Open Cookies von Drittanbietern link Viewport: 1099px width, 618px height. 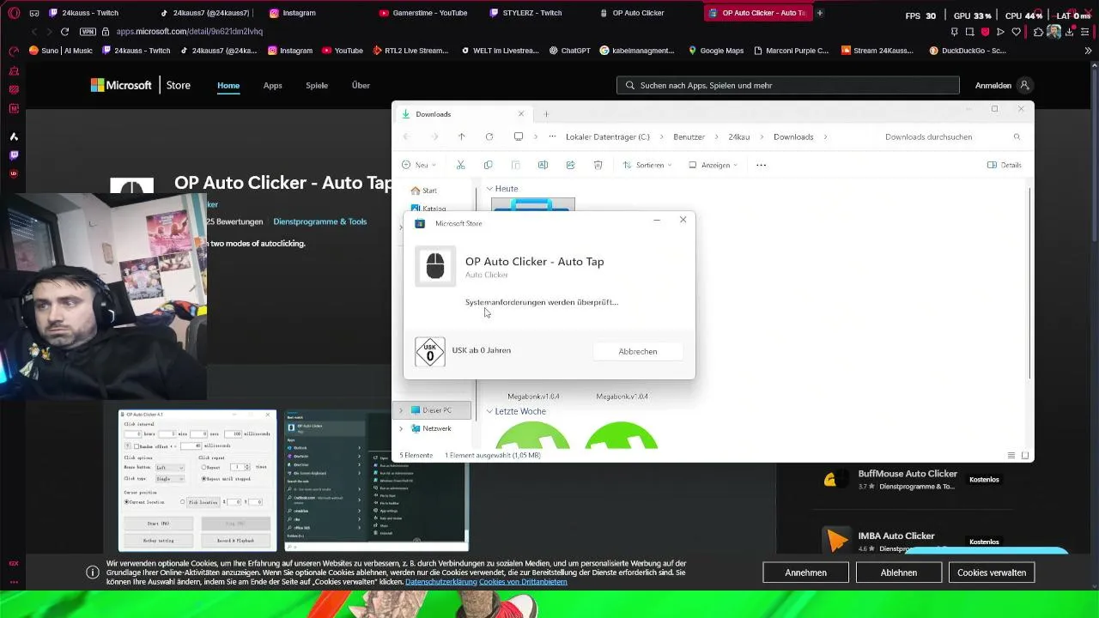(523, 582)
